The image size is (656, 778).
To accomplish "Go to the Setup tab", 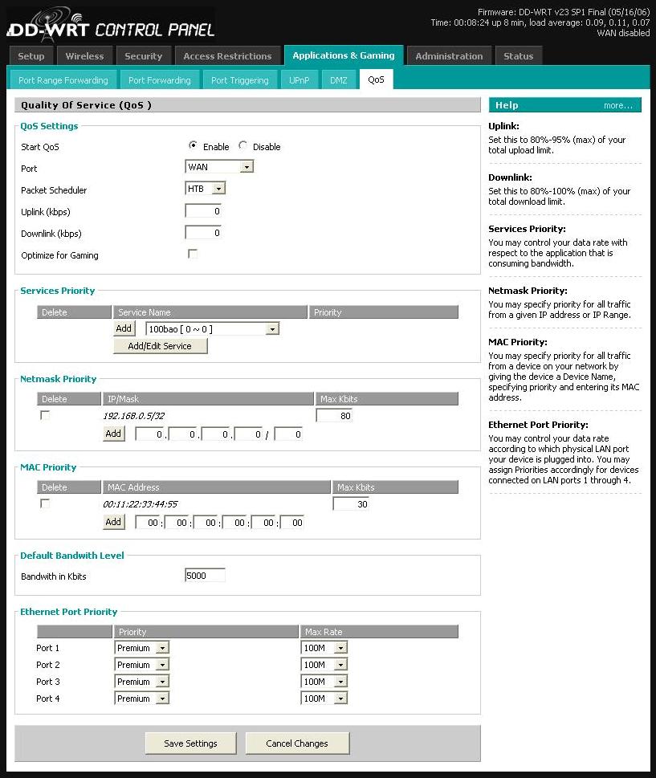I will point(31,56).
